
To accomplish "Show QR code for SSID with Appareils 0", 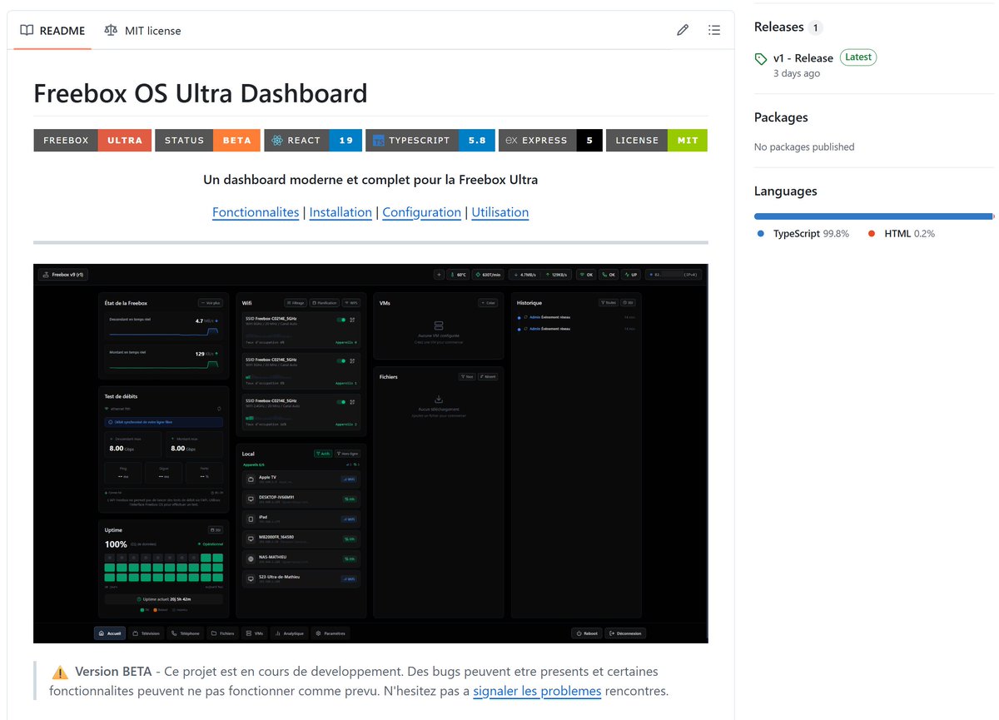I will pos(352,320).
